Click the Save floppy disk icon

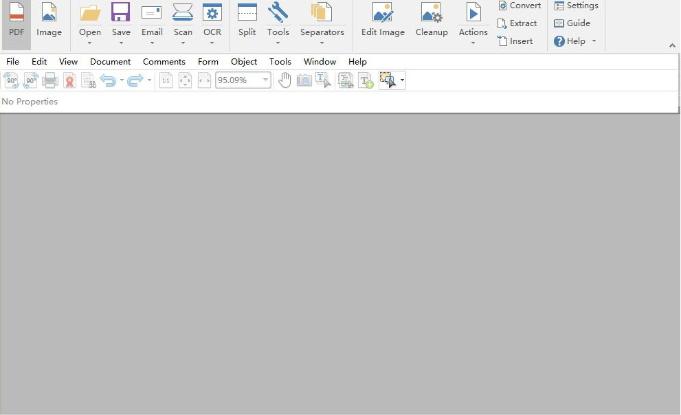coord(121,12)
